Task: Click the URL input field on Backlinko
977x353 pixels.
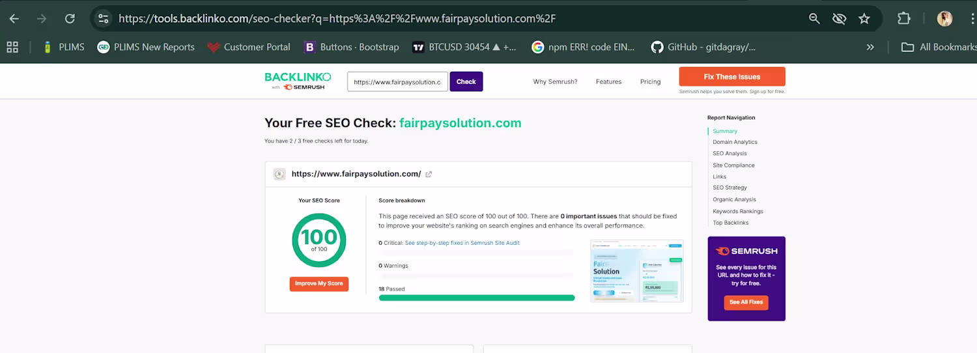Action: [x=397, y=82]
